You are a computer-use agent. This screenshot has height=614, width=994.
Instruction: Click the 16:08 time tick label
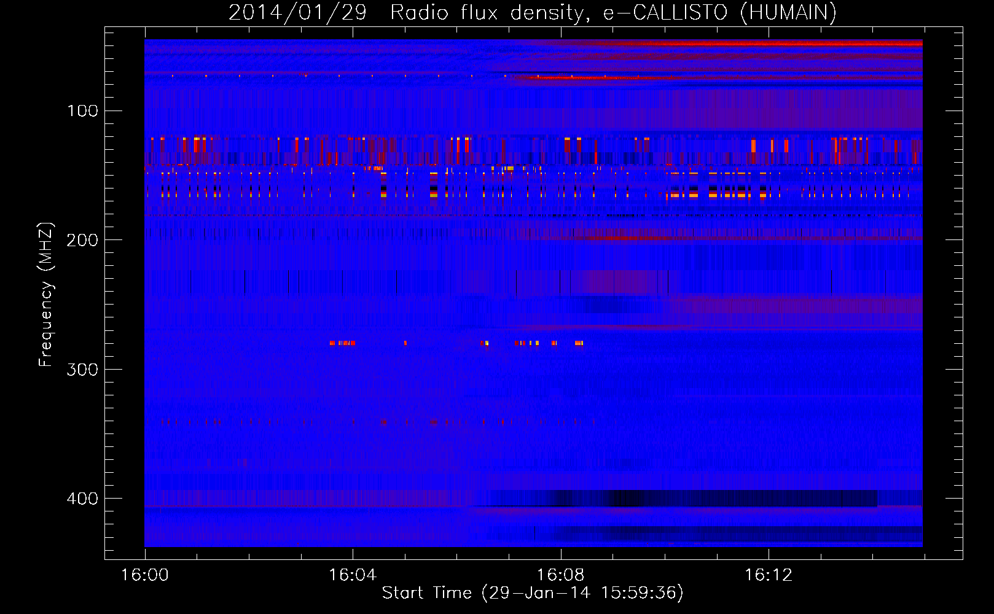click(x=560, y=575)
